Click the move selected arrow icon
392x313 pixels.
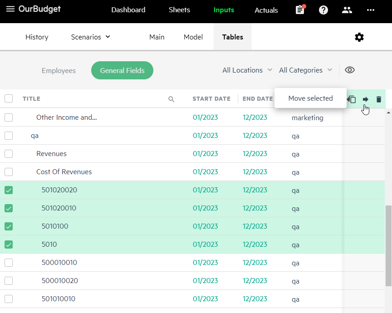366,99
